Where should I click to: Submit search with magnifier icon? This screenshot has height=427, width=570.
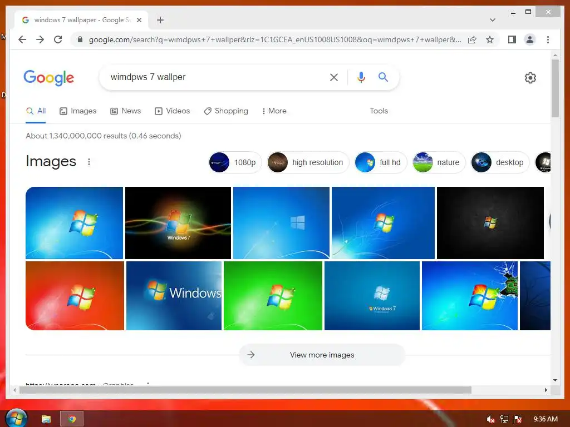click(383, 77)
